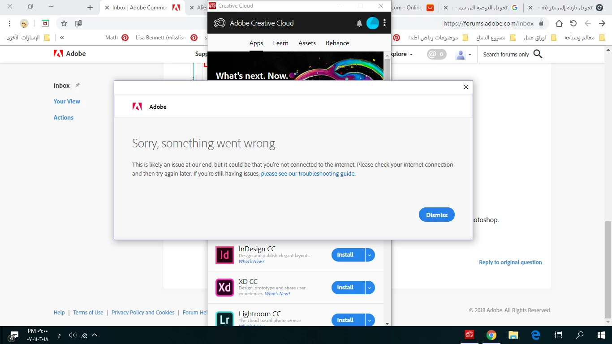This screenshot has height=344, width=612.
Task: Click the lock icon in address bar
Action: coord(541,23)
